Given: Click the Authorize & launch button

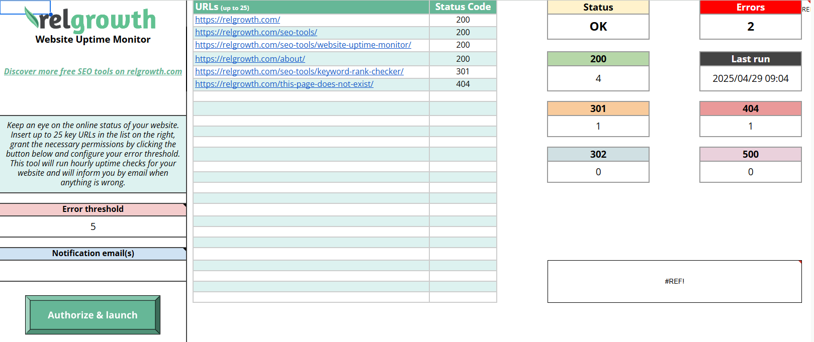Looking at the screenshot, I should click(x=93, y=315).
